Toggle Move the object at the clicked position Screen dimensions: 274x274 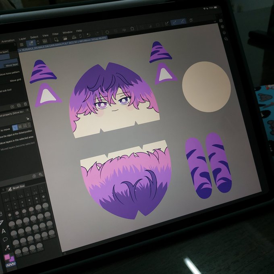(16, 134)
